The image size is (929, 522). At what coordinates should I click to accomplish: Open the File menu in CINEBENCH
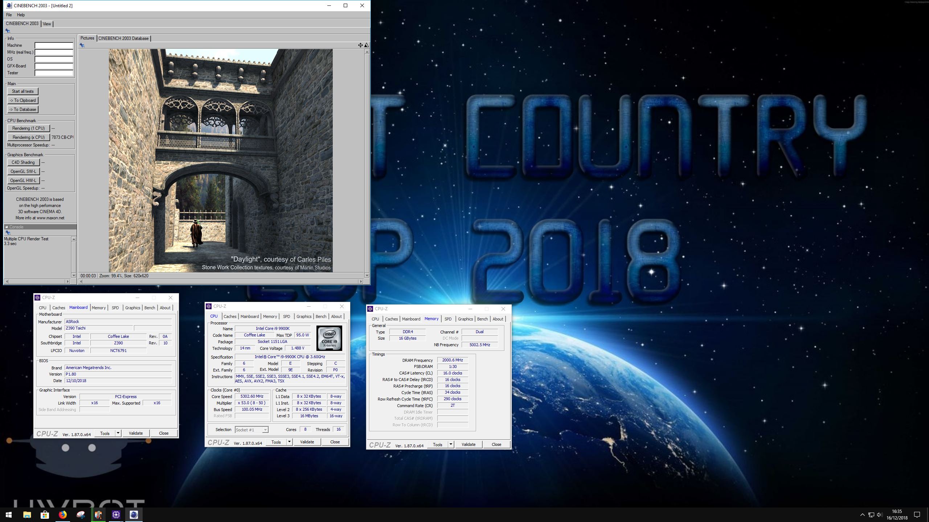click(x=9, y=15)
